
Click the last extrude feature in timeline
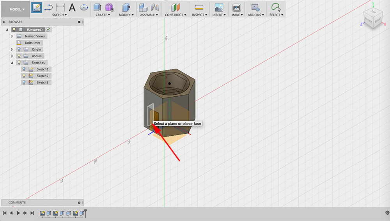(x=82, y=213)
